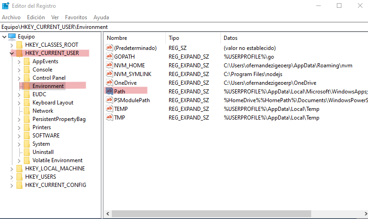Expand the Control Panel key chevron
Viewport: 368px width, 219px height.
(19, 78)
